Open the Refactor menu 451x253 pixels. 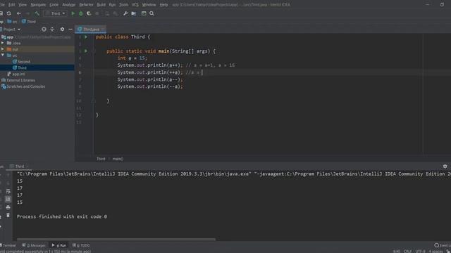click(86, 5)
